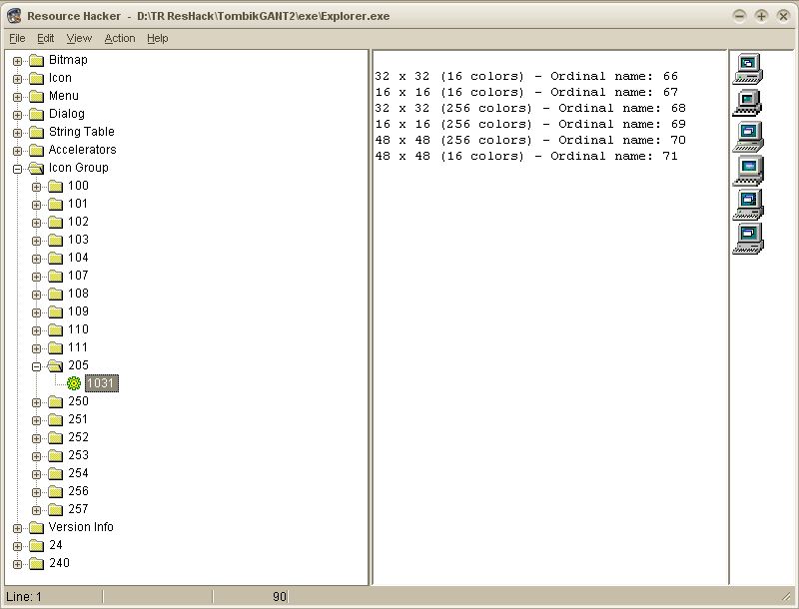Click the Bitmap folder icon

[37, 60]
